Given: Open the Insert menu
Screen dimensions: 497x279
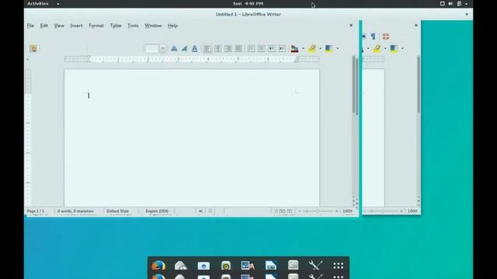Looking at the screenshot, I should (x=76, y=26).
